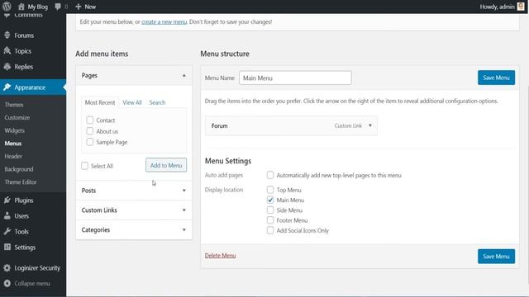Image resolution: width=529 pixels, height=297 pixels.
Task: Click the Forum menu item bar
Action: click(x=291, y=125)
